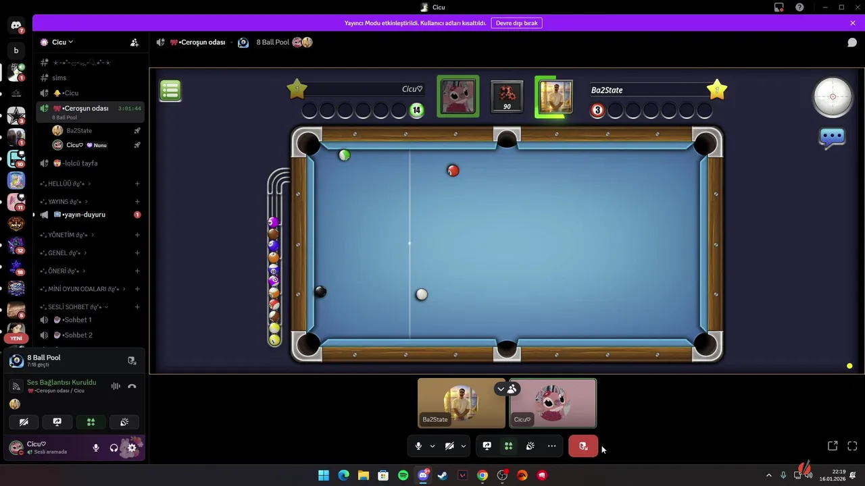Toggle the participants visibility button above video tiles
This screenshot has height=486, width=865.
point(512,389)
